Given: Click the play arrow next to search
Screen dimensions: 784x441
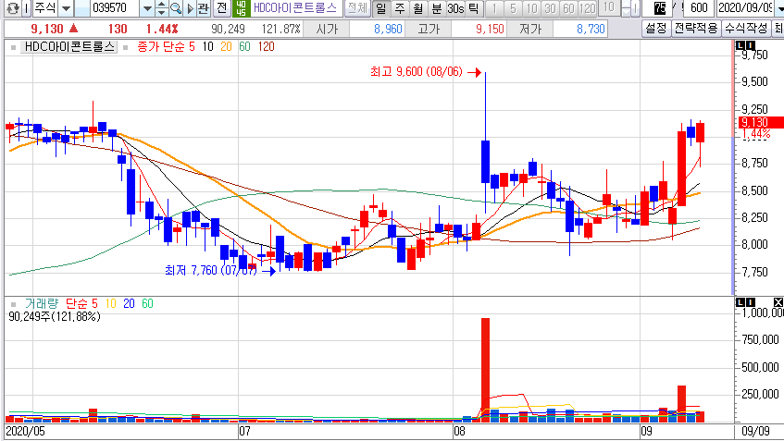Looking at the screenshot, I should (x=190, y=8).
